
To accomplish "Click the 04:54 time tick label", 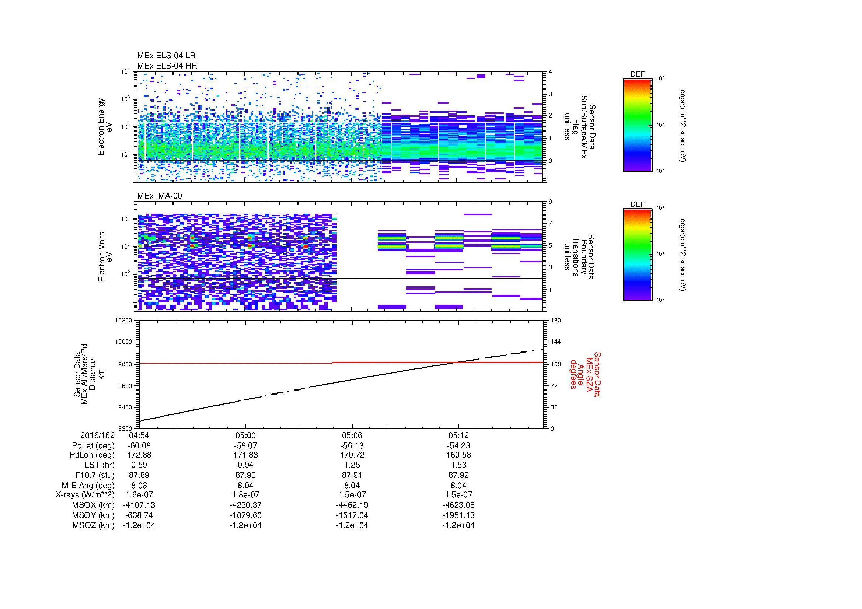I will pyautogui.click(x=139, y=435).
